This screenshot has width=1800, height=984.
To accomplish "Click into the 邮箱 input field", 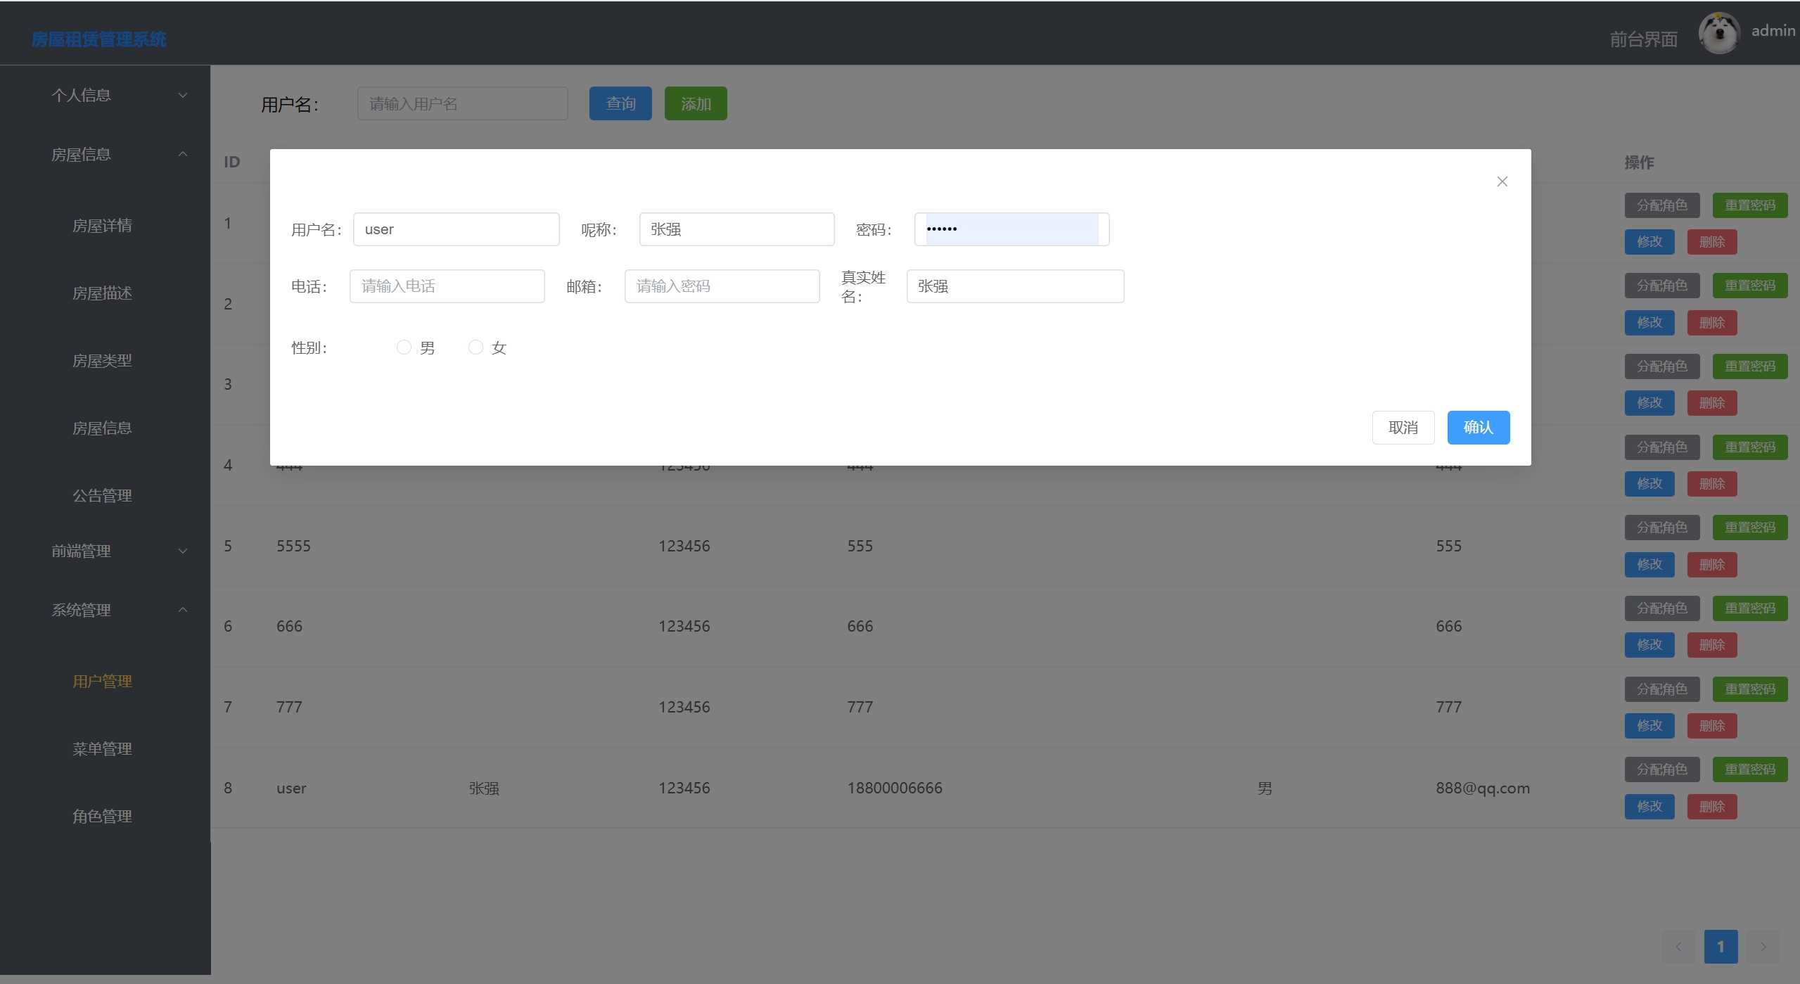I will (x=722, y=286).
